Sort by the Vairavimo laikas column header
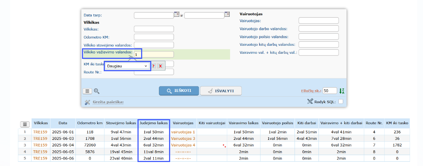Viewport: 423px width, 166px height. tap(243, 123)
